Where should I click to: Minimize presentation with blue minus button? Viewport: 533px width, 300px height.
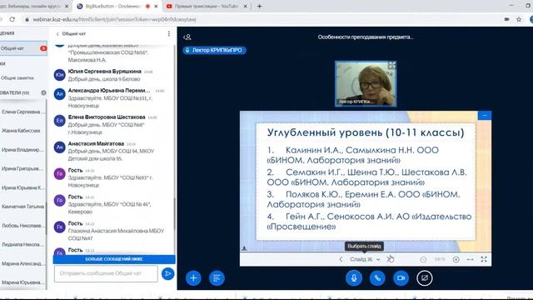pyautogui.click(x=485, y=116)
